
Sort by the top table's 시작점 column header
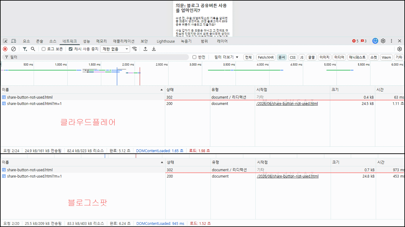[x=292, y=90]
